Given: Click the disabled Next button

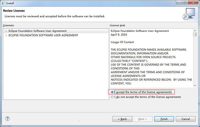Looking at the screenshot, I should click(142, 119).
